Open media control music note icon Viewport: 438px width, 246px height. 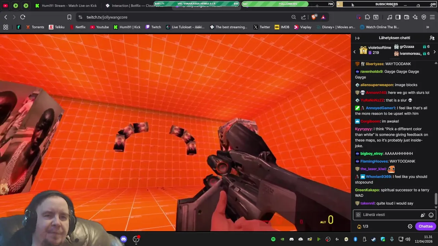tap(389, 17)
